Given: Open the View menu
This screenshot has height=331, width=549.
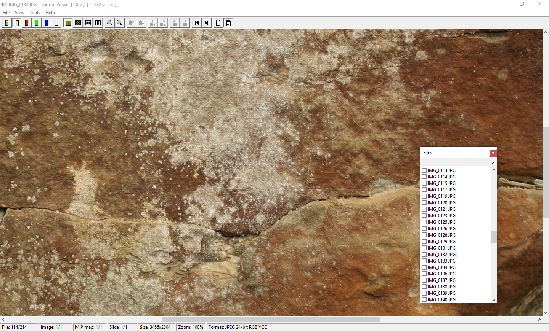Looking at the screenshot, I should pos(19,12).
